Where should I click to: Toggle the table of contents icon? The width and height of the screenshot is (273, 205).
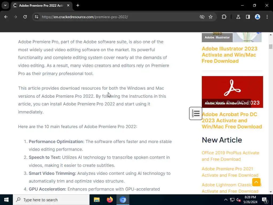tap(195, 113)
